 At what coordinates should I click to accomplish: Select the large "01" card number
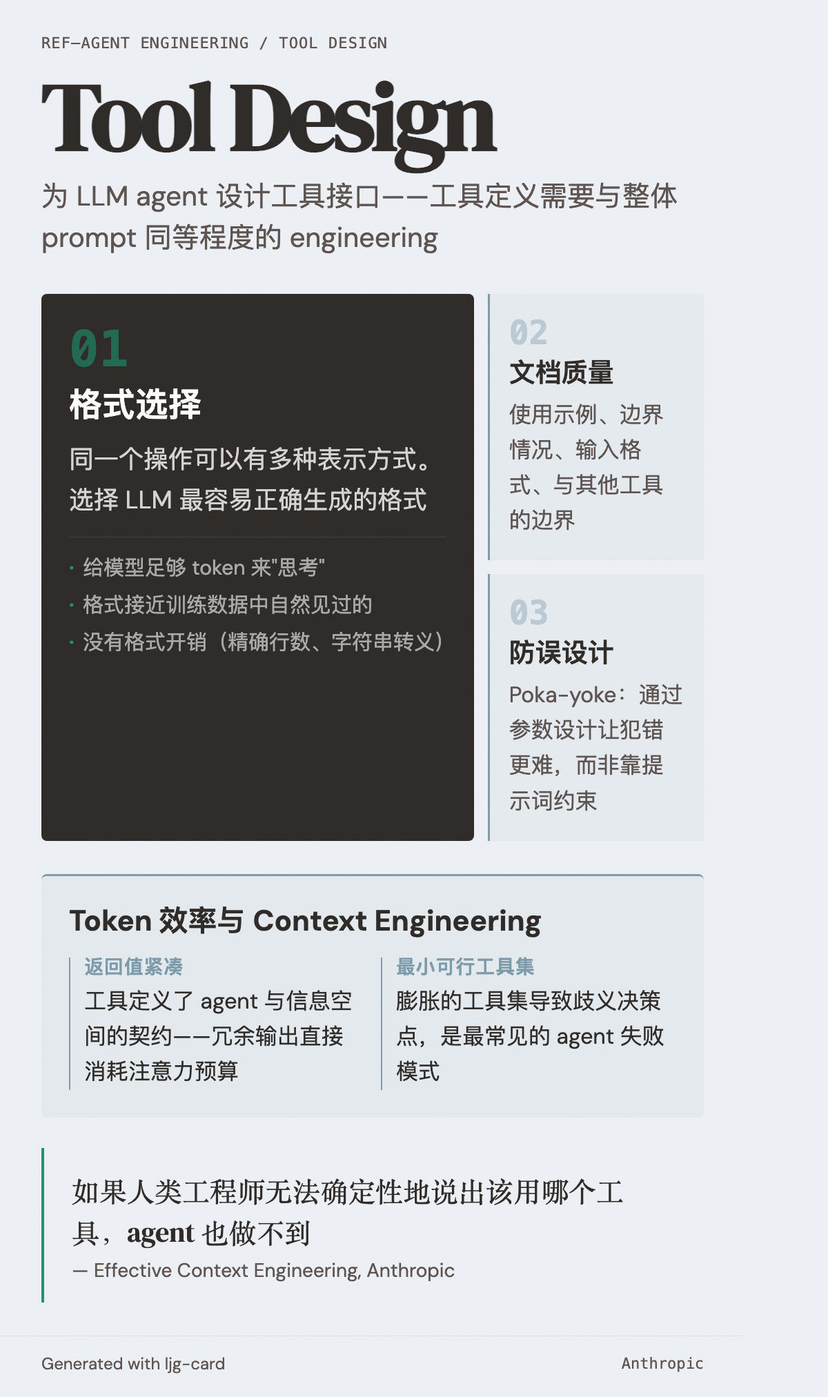(99, 349)
